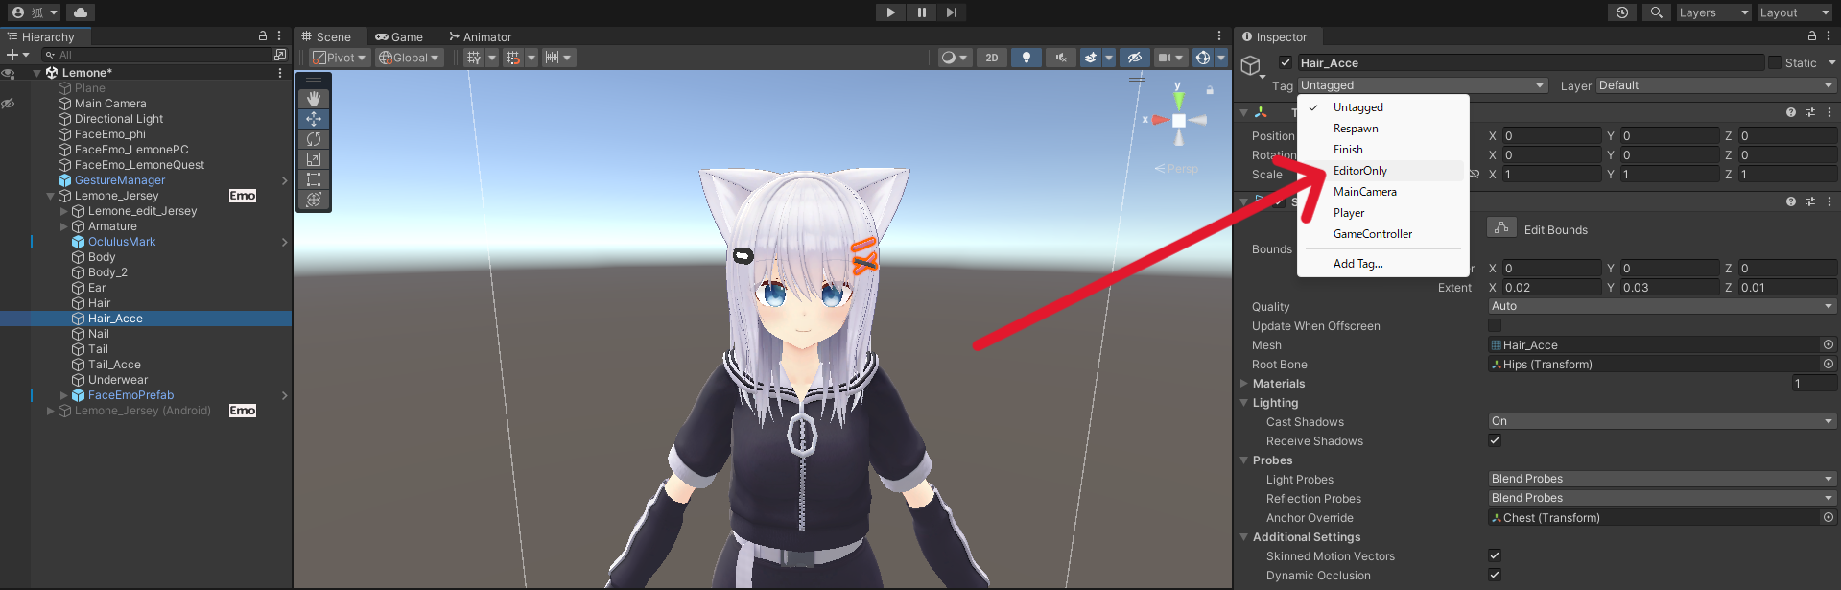
Task: Open the Layers dropdown in top bar
Action: [1713, 12]
